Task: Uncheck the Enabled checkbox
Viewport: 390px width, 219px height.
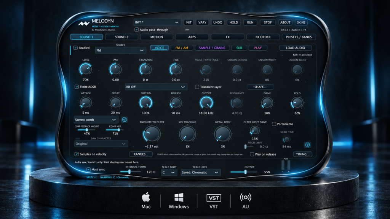Action: click(x=76, y=48)
